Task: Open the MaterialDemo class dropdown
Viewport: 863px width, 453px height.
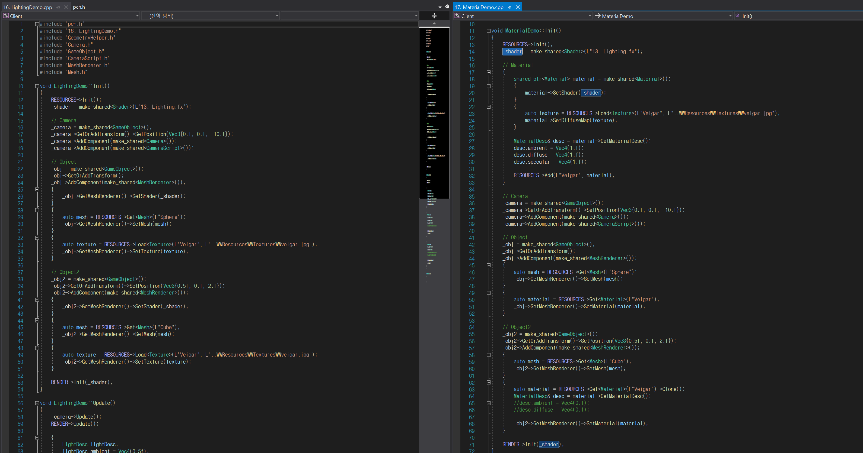Action: pyautogui.click(x=663, y=16)
